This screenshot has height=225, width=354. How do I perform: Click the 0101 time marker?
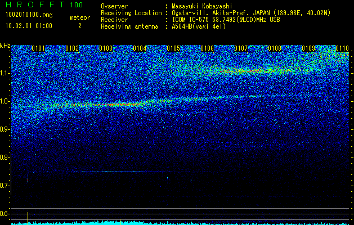point(38,48)
